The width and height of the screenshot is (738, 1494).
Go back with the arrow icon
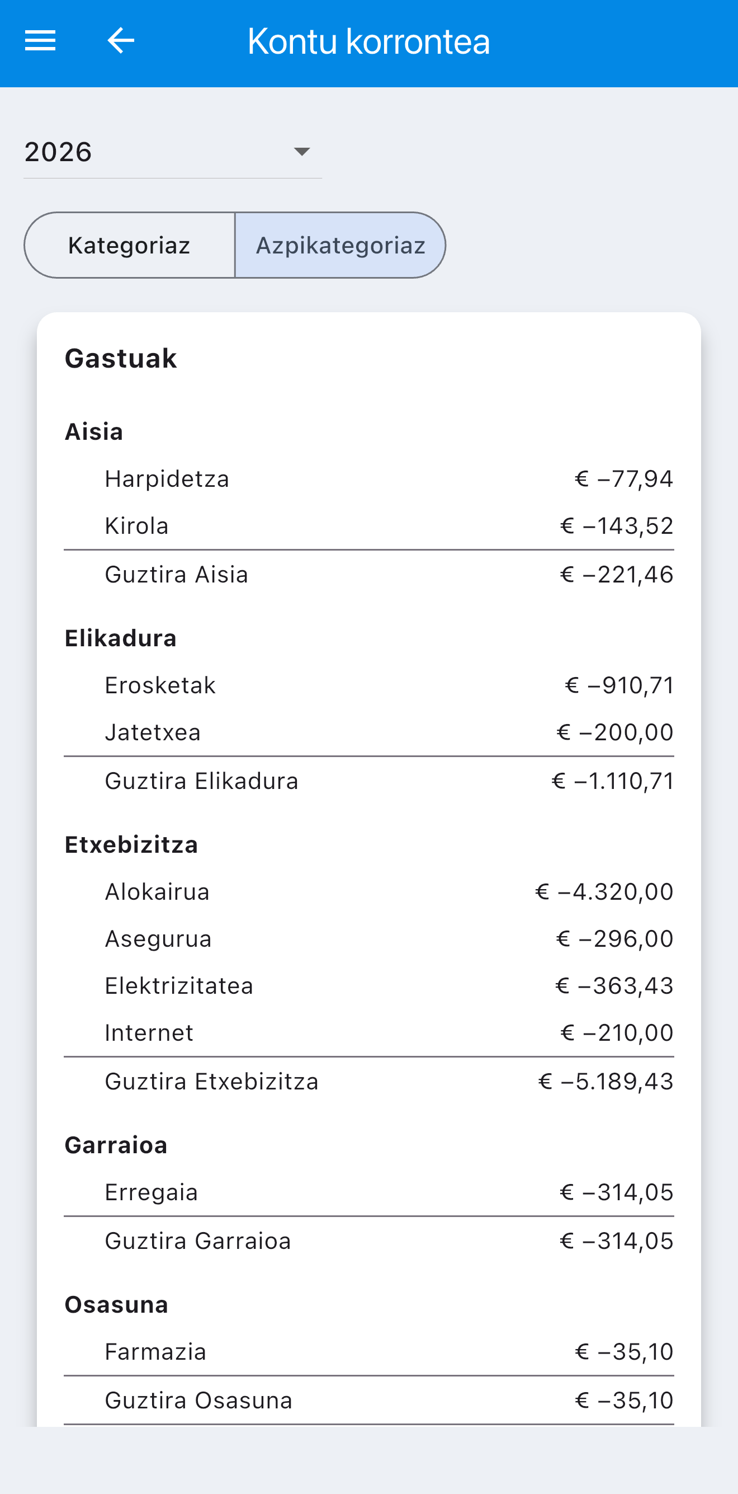click(x=121, y=41)
